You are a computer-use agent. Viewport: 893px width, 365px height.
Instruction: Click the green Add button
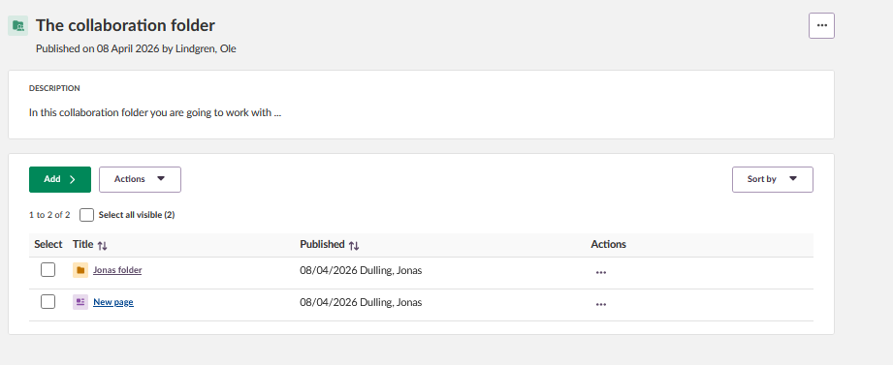click(x=60, y=179)
